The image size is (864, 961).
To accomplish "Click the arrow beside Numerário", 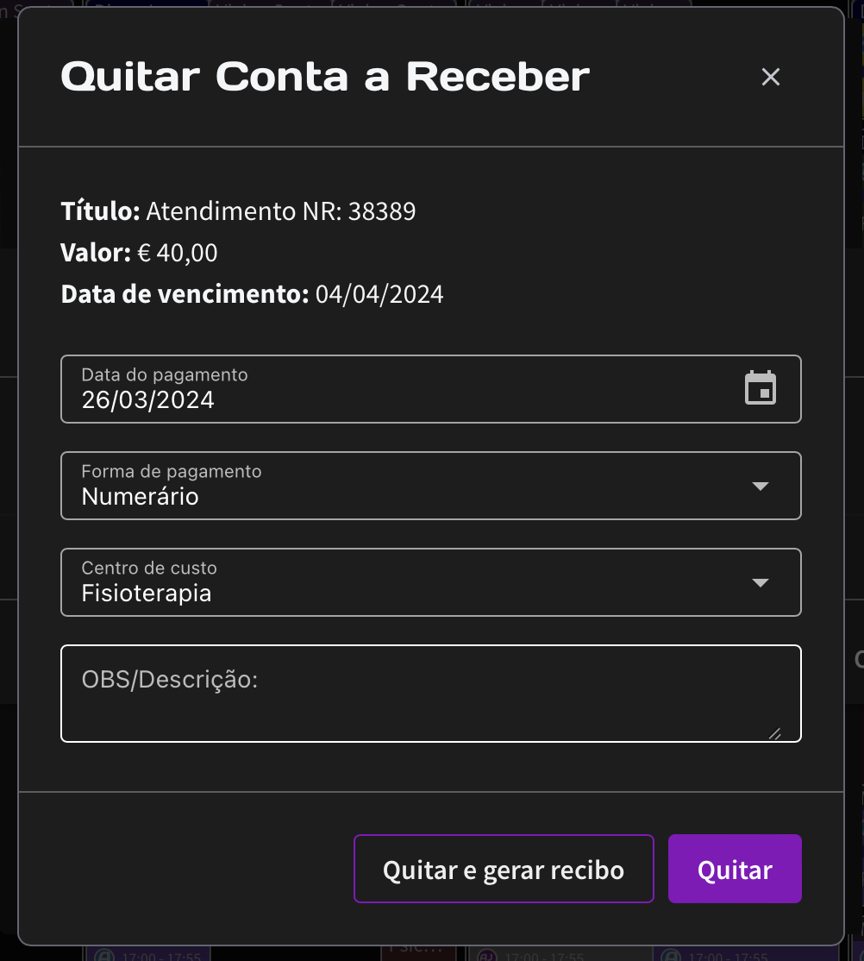I will 761,486.
